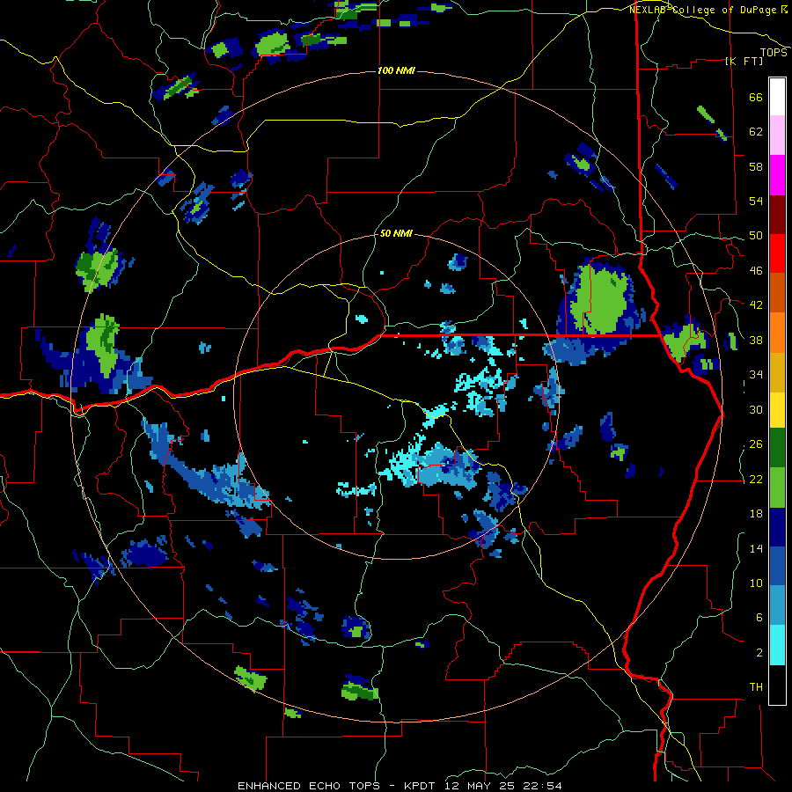Click the white swatch in the tops legend

[777, 97]
